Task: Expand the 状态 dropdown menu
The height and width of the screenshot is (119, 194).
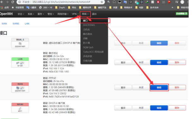Action: pos(21,14)
